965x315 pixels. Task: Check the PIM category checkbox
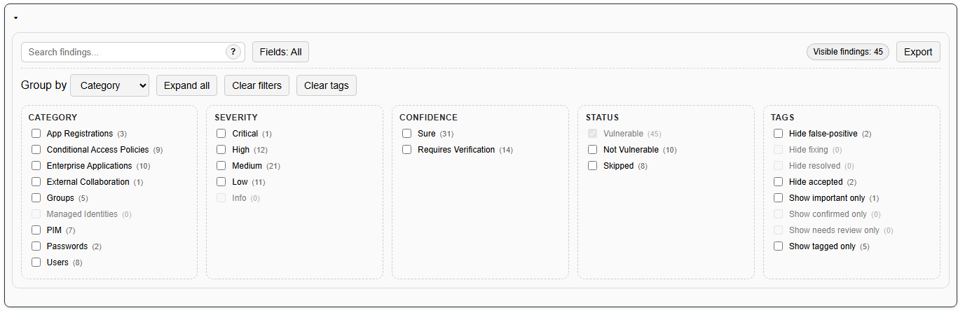tap(36, 230)
